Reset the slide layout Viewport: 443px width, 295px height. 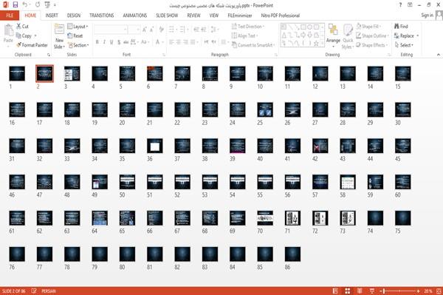pos(75,35)
